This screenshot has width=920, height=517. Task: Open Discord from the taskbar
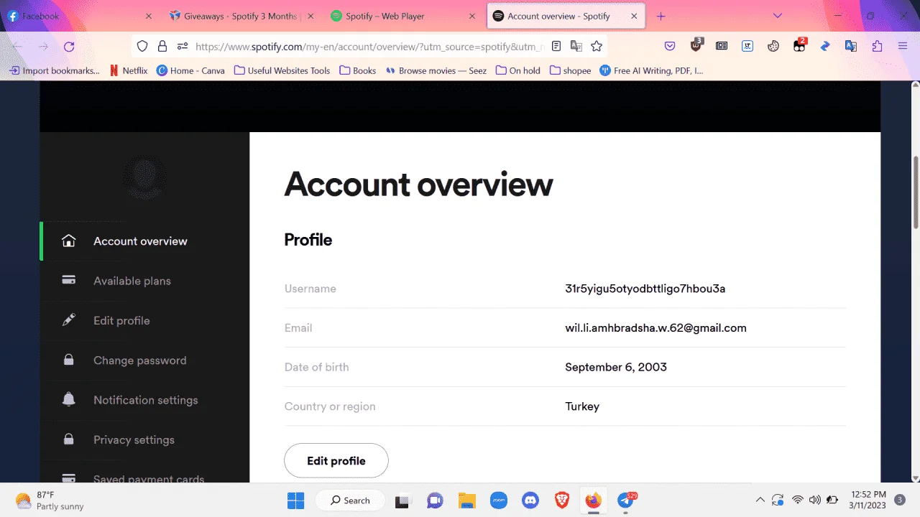point(530,500)
